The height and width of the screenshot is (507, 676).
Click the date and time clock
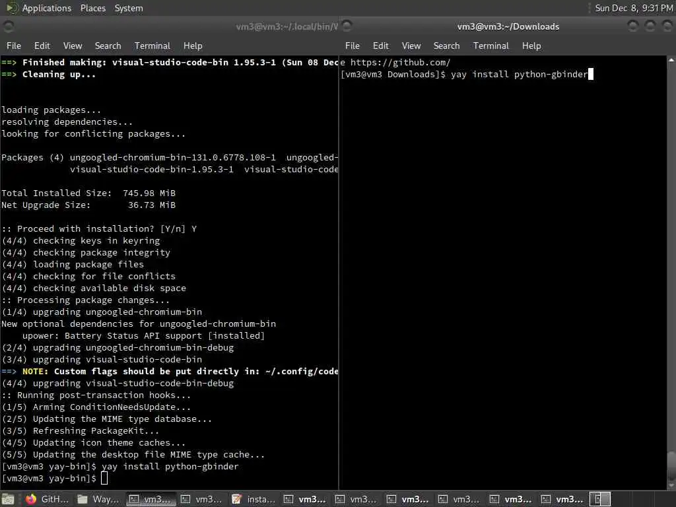coord(634,8)
